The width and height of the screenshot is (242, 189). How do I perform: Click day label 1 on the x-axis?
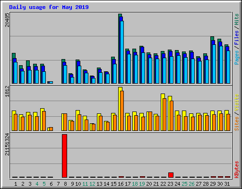pyautogui.click(x=16, y=184)
